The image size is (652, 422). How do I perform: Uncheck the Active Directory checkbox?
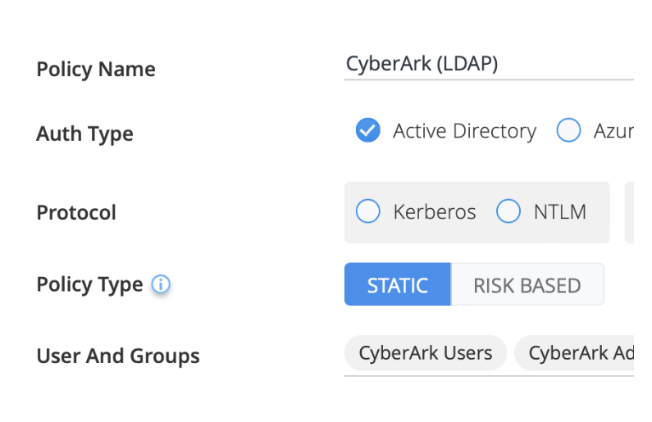pyautogui.click(x=367, y=131)
